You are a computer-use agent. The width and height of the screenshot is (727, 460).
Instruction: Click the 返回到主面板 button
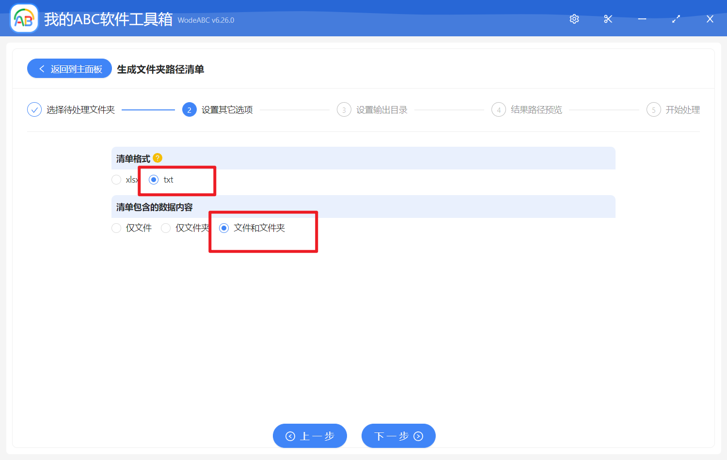pyautogui.click(x=69, y=68)
